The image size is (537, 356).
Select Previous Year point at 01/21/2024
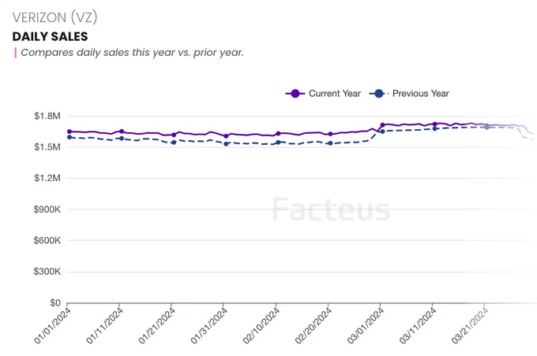pos(174,142)
